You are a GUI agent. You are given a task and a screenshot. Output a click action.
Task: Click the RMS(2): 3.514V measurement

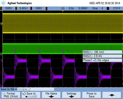(102, 56)
